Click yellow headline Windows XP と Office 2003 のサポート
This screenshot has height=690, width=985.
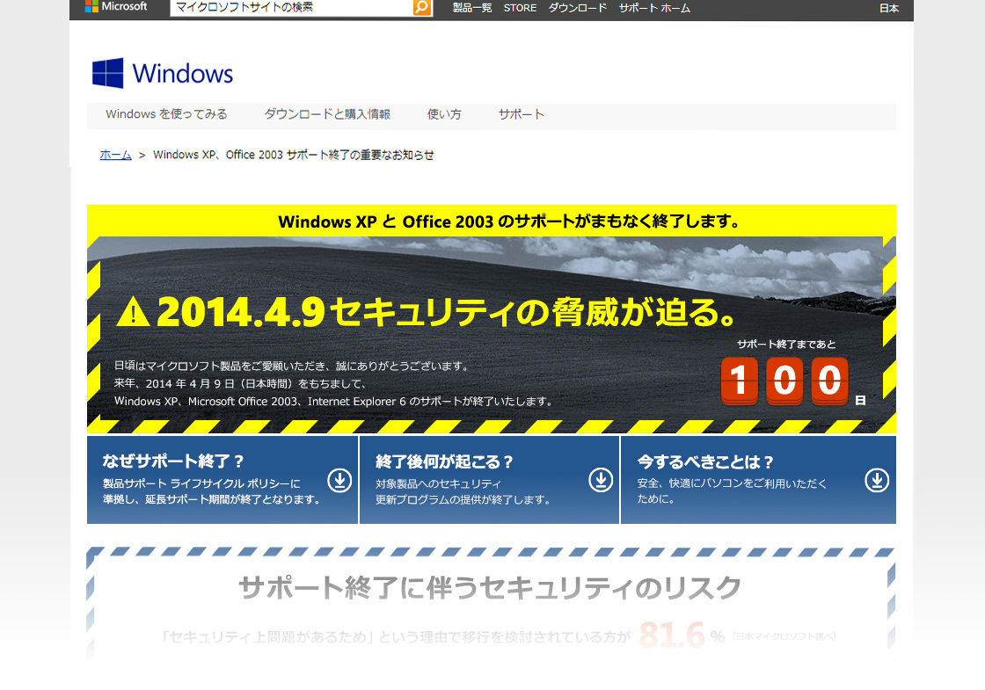(x=510, y=222)
